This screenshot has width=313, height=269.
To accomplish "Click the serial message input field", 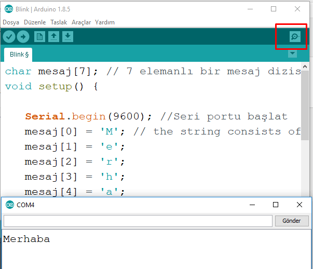I will coord(138,221).
